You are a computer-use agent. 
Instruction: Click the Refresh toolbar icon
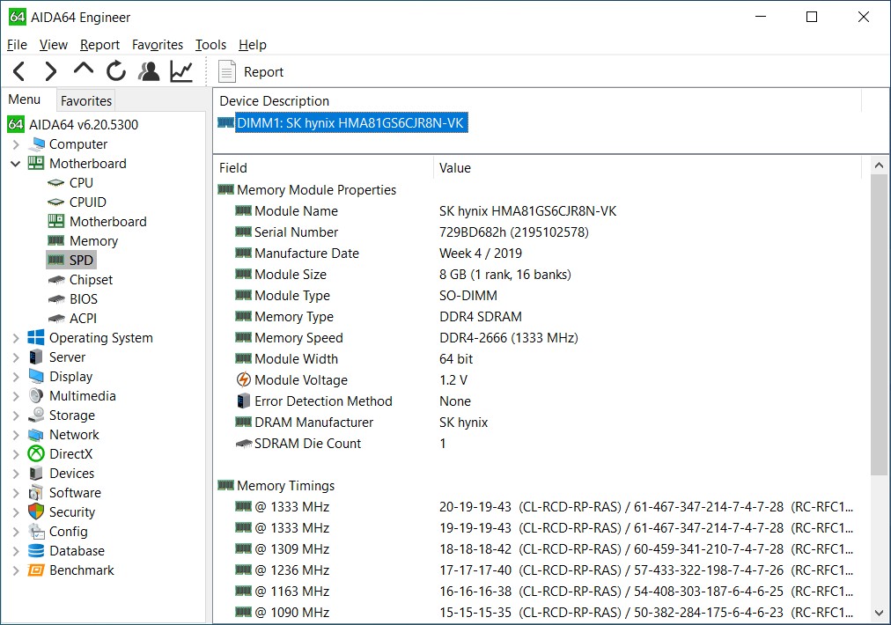(116, 72)
